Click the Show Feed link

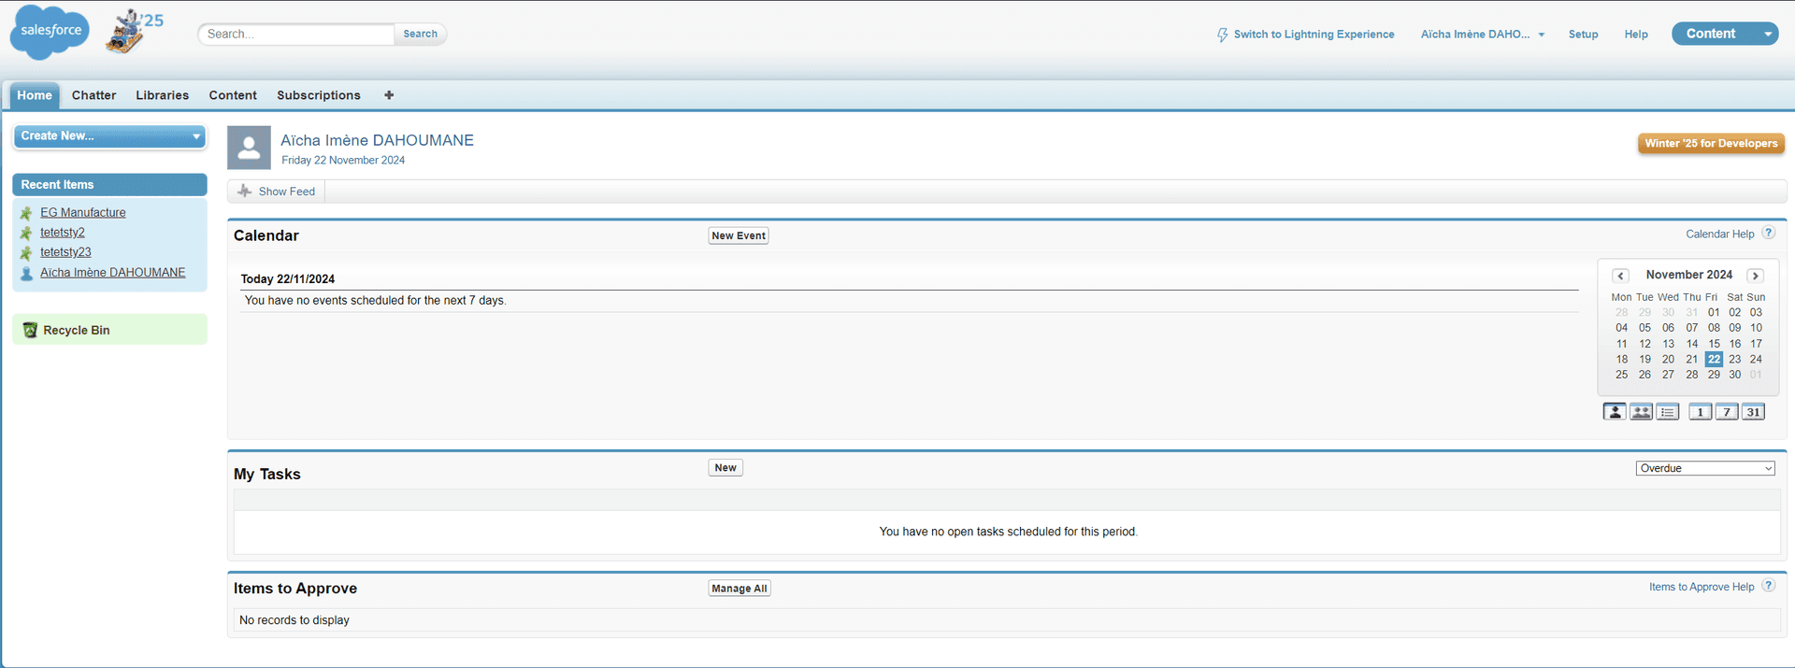pyautogui.click(x=287, y=192)
